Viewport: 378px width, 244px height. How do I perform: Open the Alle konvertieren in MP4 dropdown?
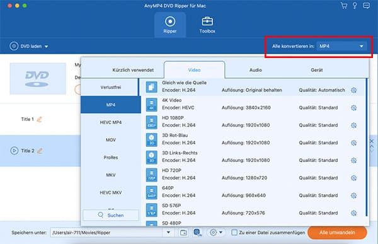point(342,46)
